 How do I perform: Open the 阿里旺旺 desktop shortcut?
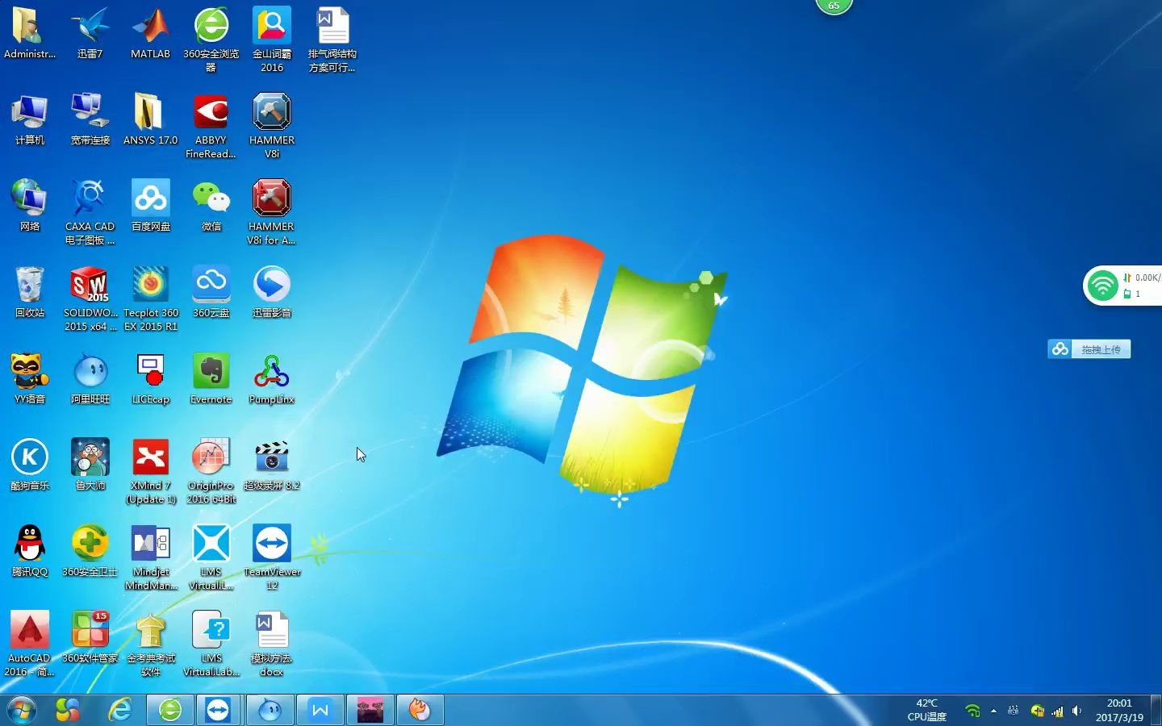[x=90, y=378]
